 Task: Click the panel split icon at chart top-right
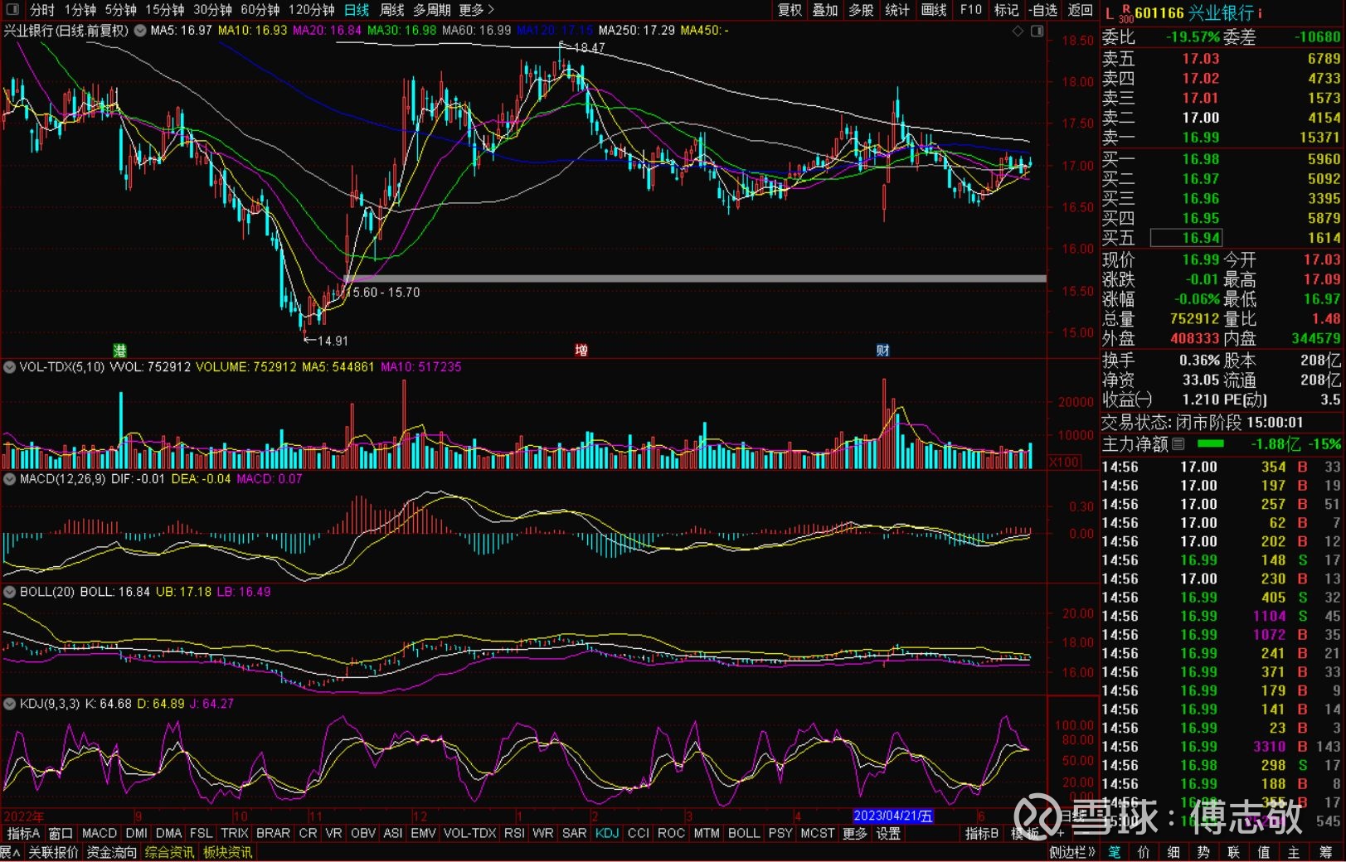click(1037, 31)
